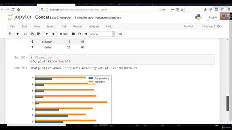Click the Python 3 kernel indicator
The width and height of the screenshot is (232, 130).
(x=209, y=26)
